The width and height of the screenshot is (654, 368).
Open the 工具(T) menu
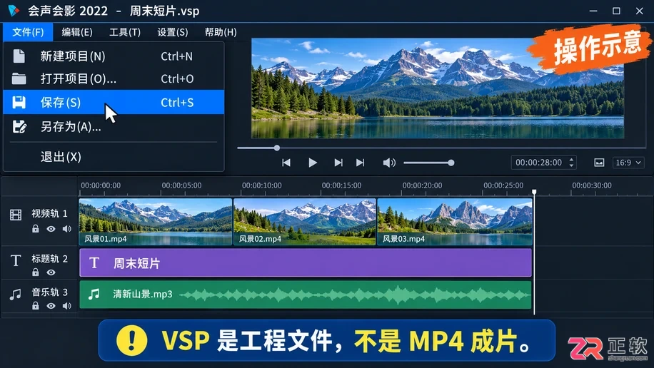[125, 32]
